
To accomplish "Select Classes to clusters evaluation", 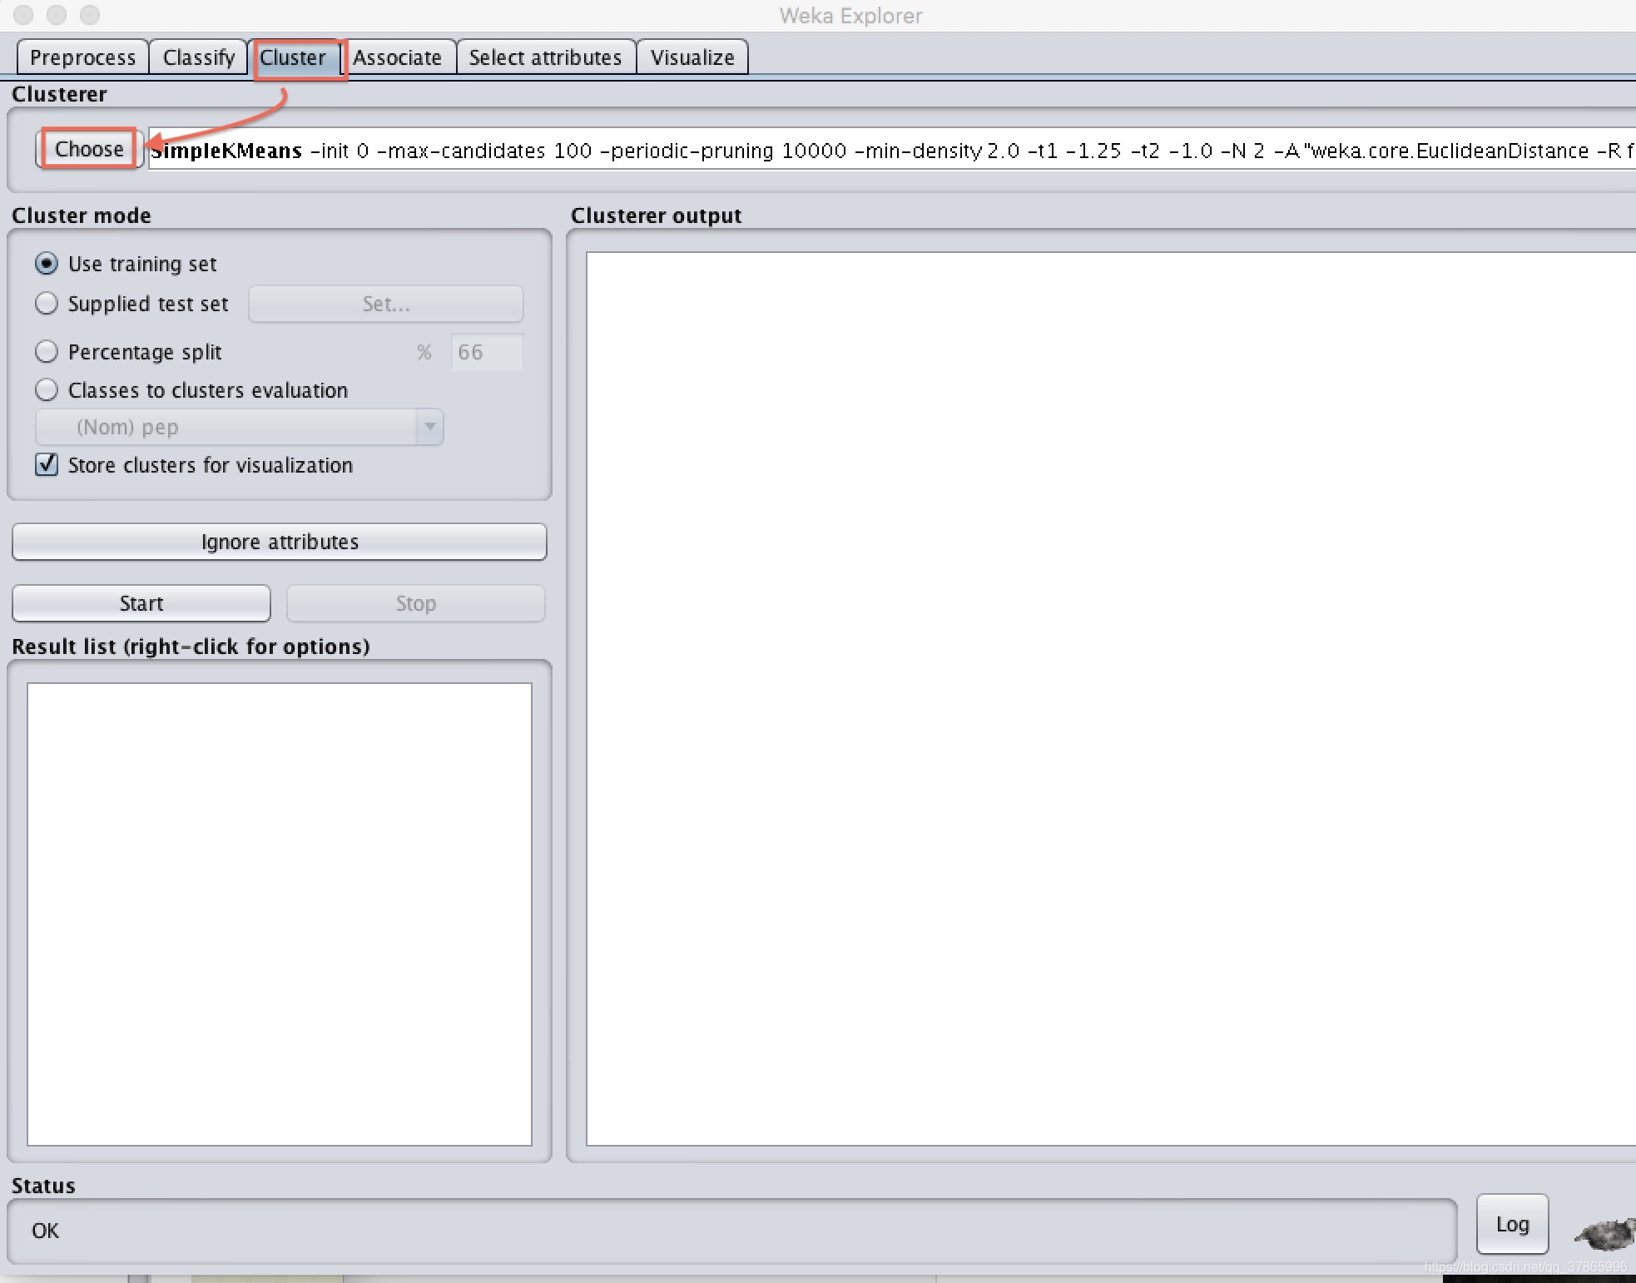I will (x=47, y=390).
